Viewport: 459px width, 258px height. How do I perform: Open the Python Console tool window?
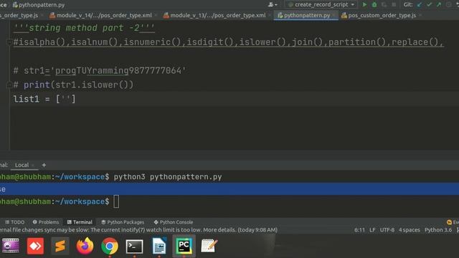coord(174,222)
